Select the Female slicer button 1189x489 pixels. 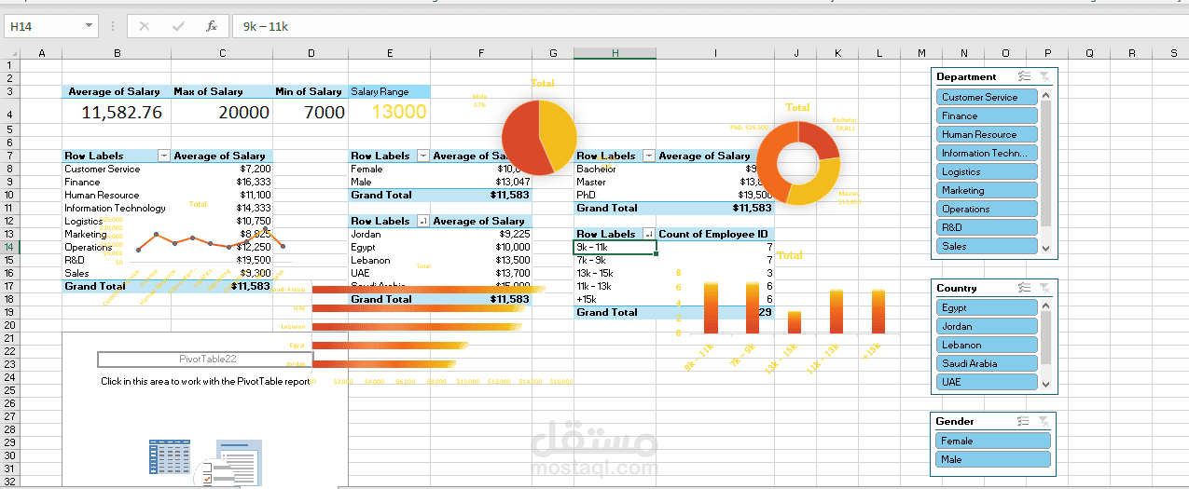[993, 441]
